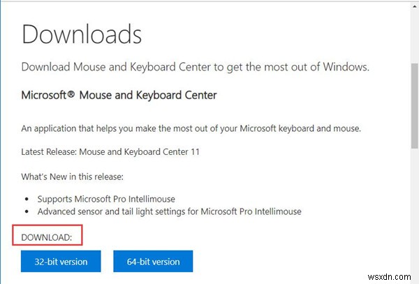Click the Download Mouse and Keyboard Center subtitle
The width and height of the screenshot is (419, 284).
tap(195, 67)
